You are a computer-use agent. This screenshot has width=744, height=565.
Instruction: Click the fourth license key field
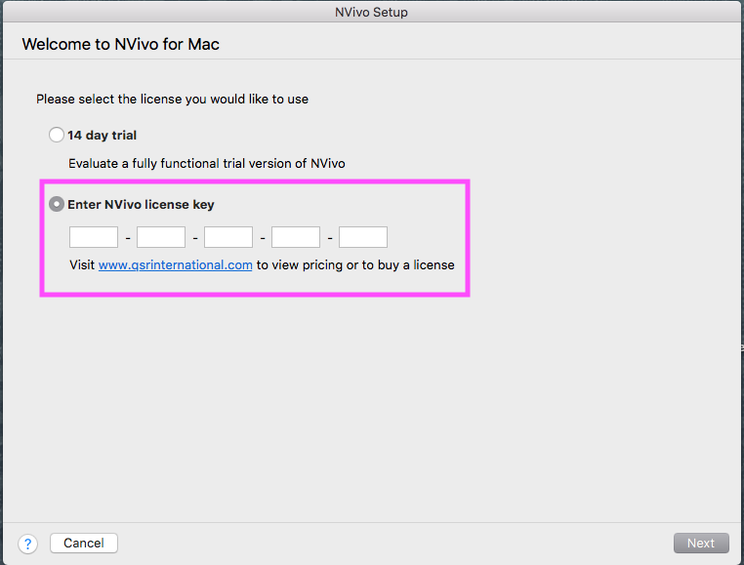[x=296, y=237]
